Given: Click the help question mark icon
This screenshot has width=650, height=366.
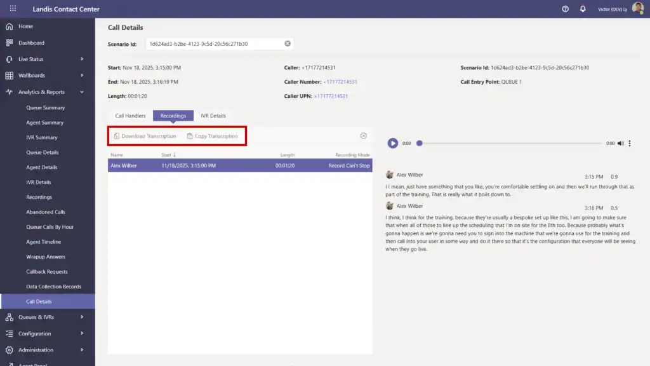Looking at the screenshot, I should [566, 9].
